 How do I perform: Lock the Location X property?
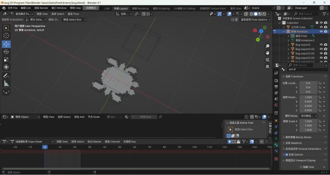320,83
